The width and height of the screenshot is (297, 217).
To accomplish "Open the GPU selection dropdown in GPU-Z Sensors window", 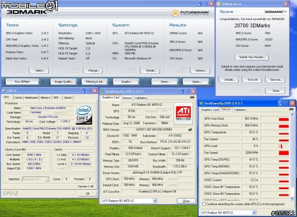I will coord(254,212).
